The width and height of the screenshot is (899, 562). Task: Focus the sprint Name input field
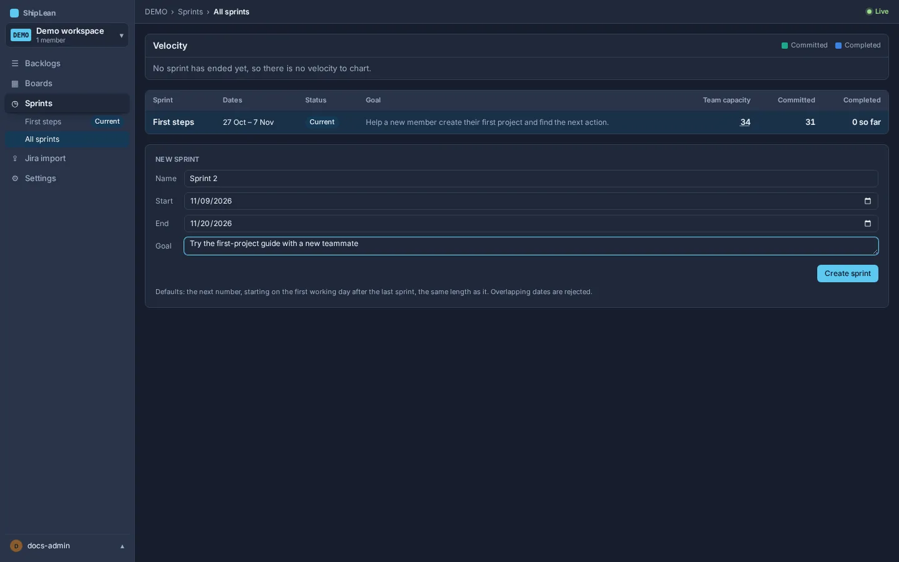[531, 179]
